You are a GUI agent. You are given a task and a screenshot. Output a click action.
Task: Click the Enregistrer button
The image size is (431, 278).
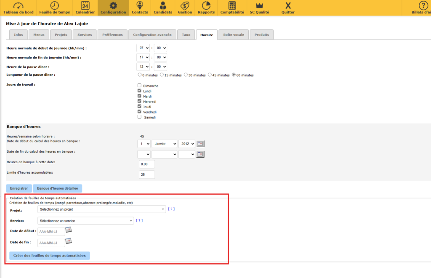click(x=19, y=188)
